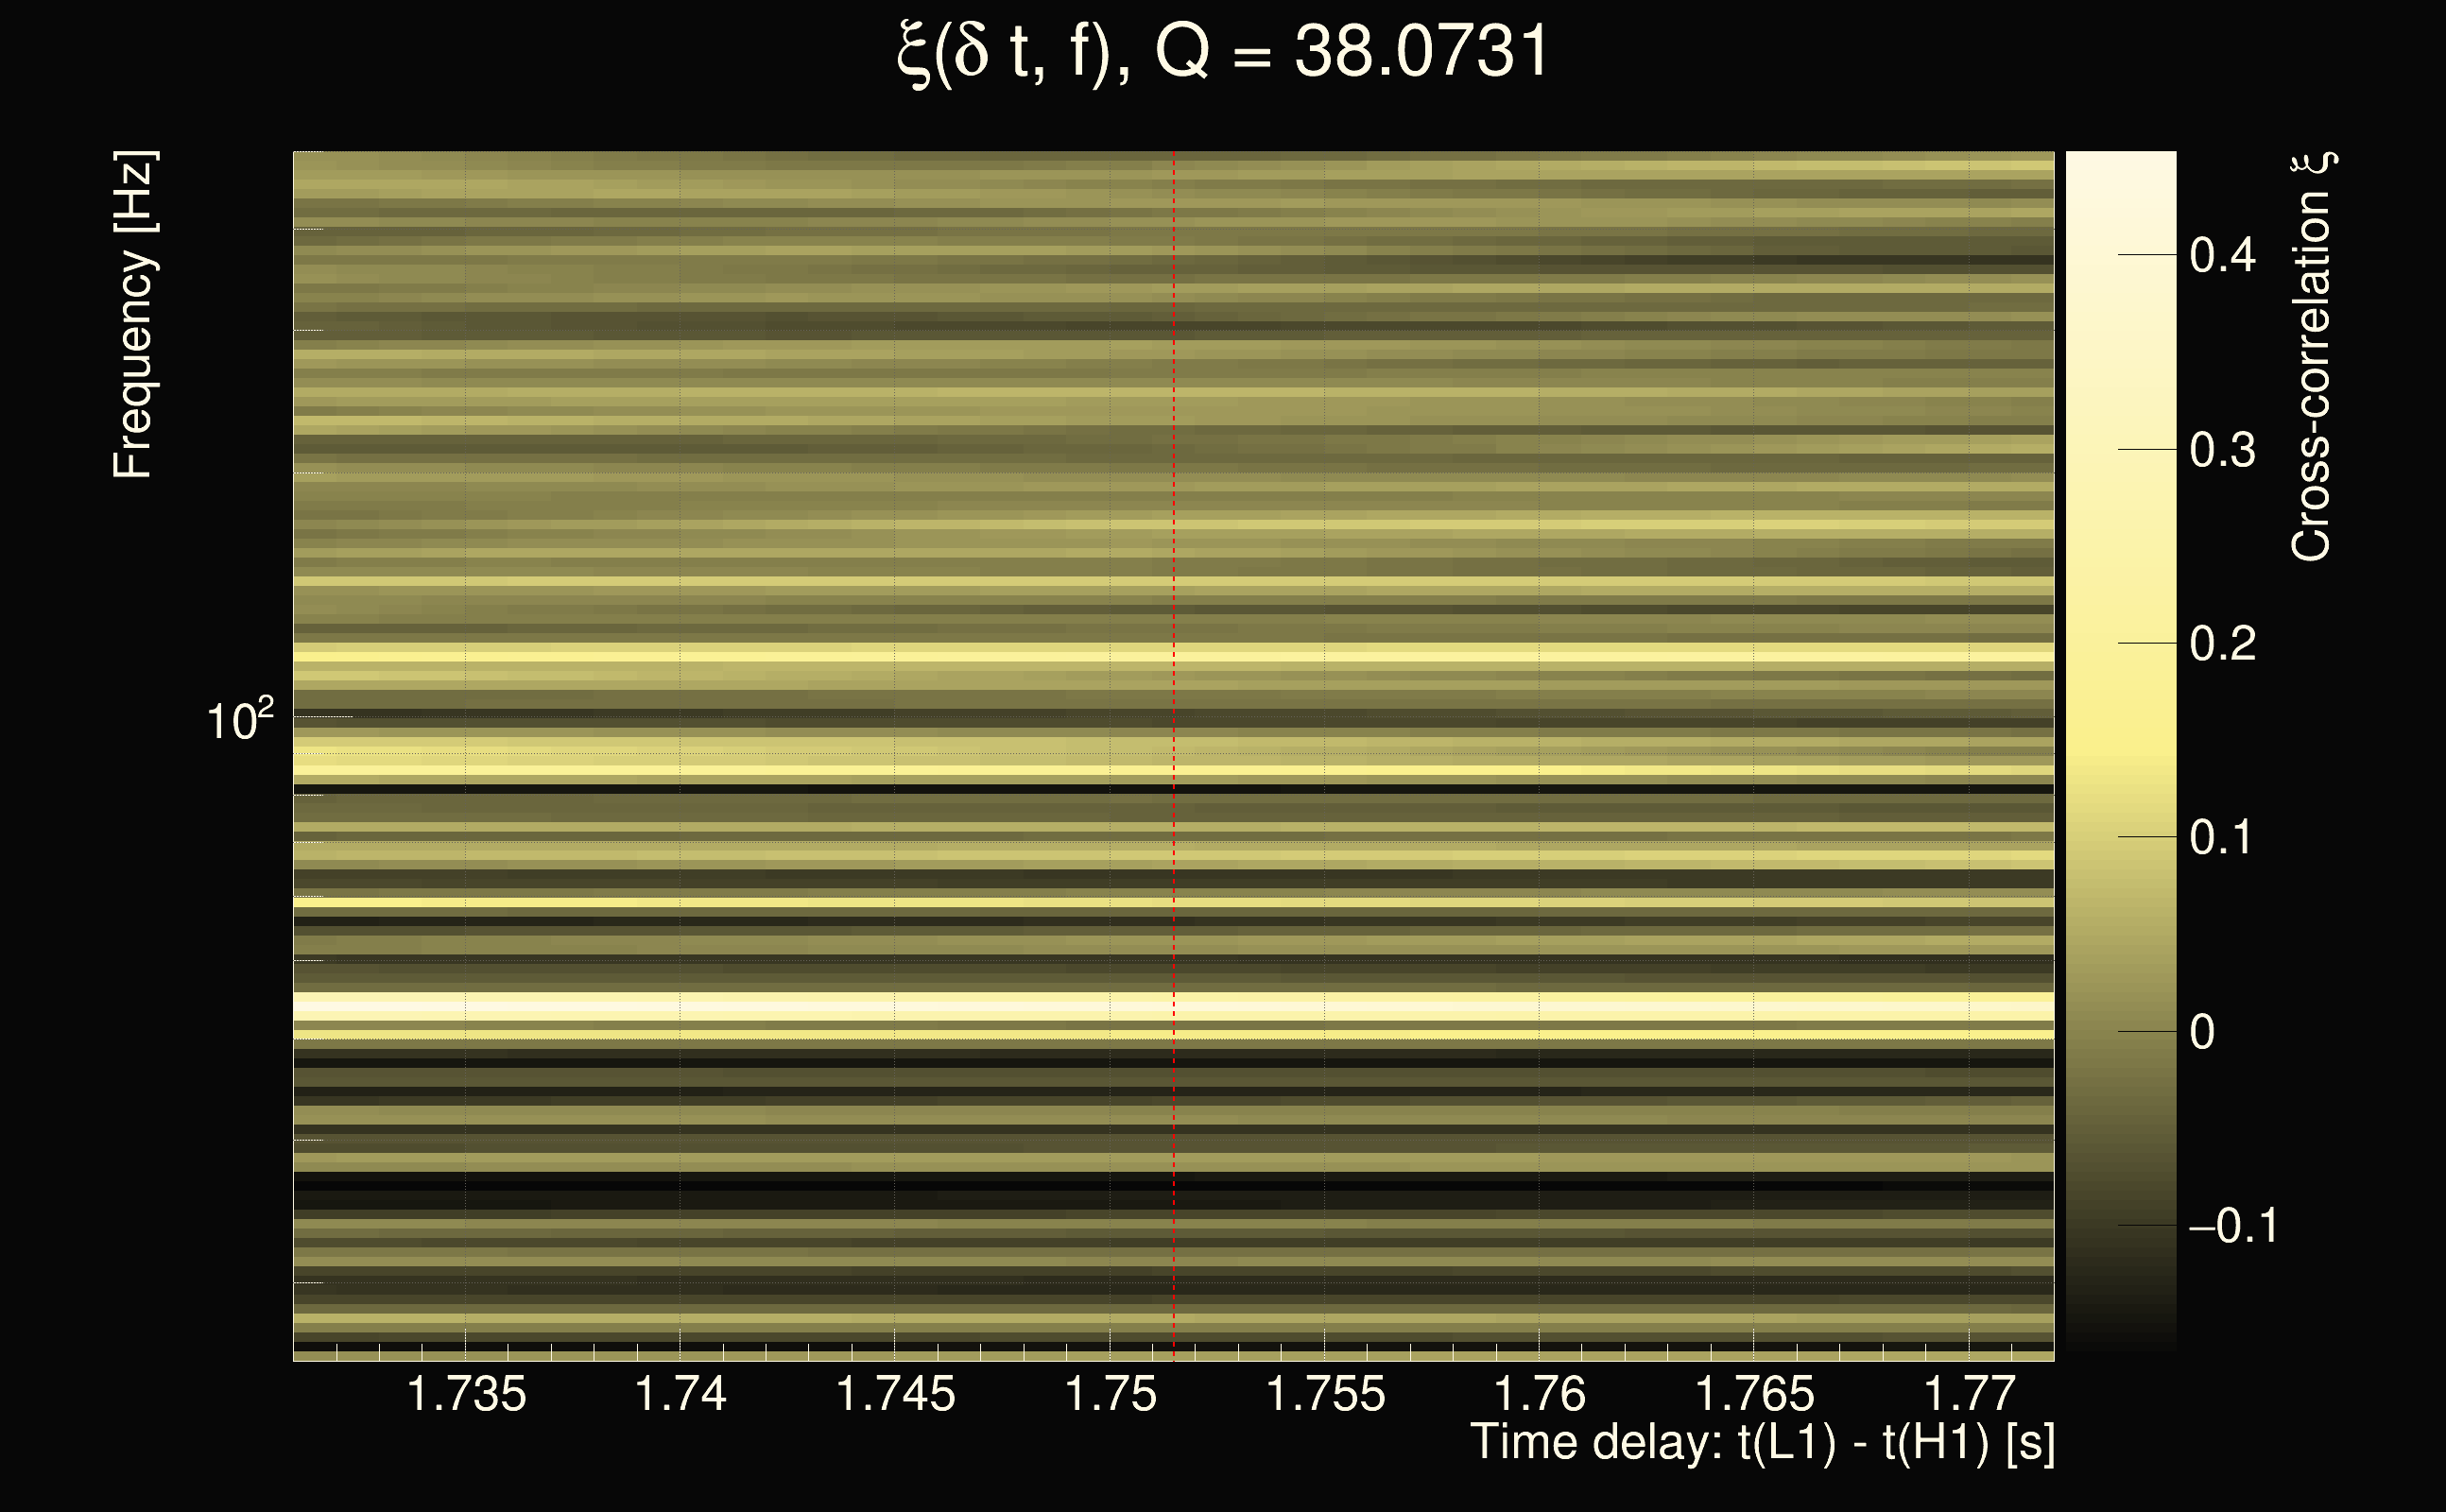The width and height of the screenshot is (2446, 1512).
Task: Click the 1.74 x-axis tick label
Action: (680, 1394)
